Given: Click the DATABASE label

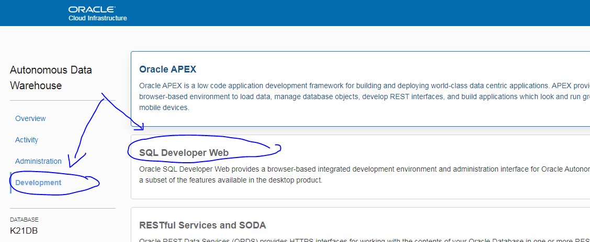Looking at the screenshot, I should pos(24,220).
